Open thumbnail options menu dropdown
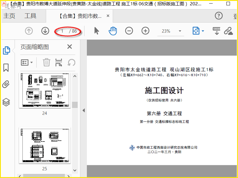238x178 pixels. tap(27, 62)
